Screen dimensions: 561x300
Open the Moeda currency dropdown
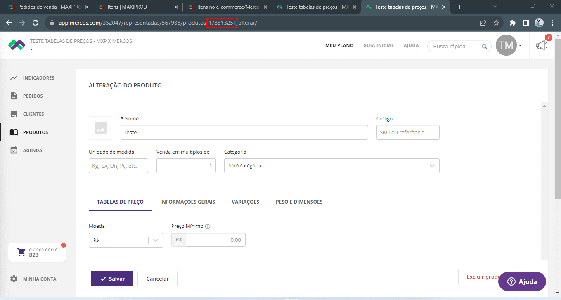155,240
